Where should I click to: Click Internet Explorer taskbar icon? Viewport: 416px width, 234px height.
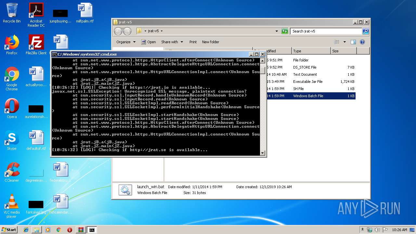(x=26, y=230)
